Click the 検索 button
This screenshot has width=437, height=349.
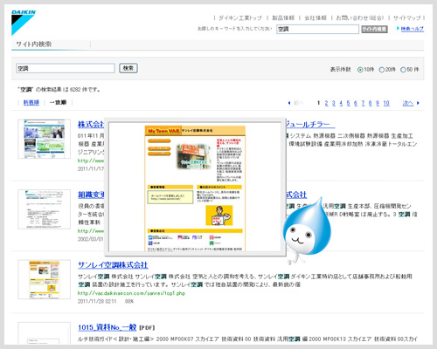pos(128,68)
